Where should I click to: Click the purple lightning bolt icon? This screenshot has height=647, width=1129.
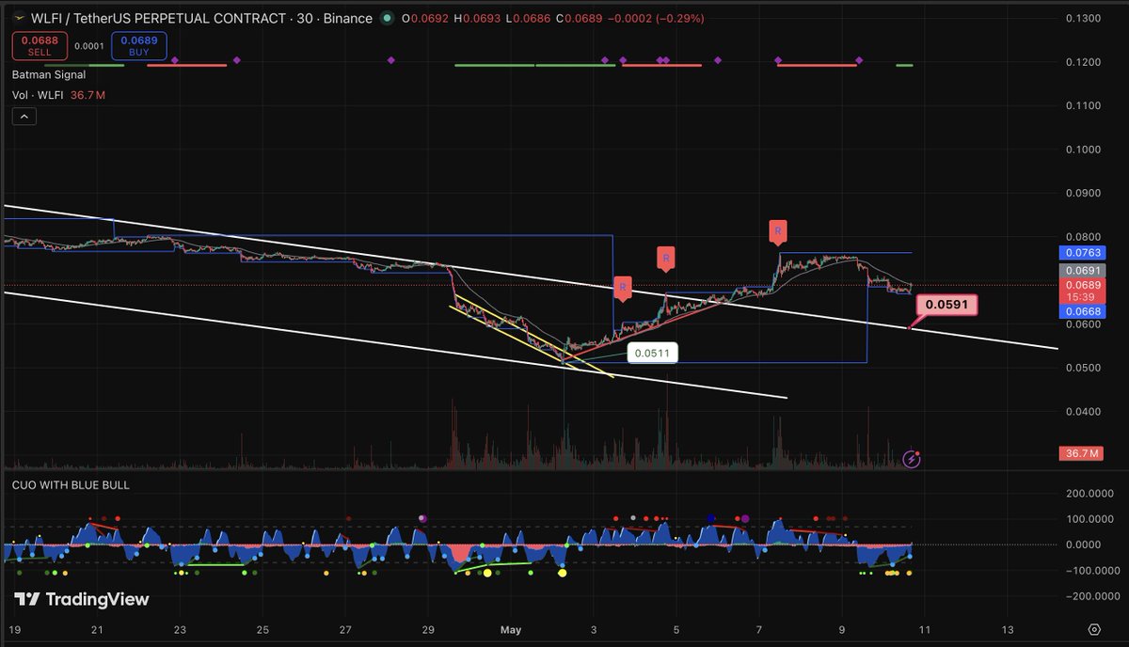[x=912, y=460]
